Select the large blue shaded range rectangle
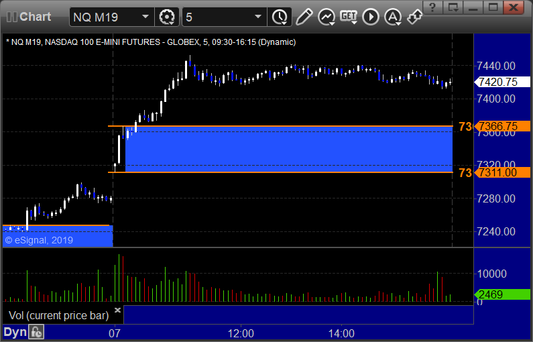The width and height of the screenshot is (533, 342). click(289, 150)
